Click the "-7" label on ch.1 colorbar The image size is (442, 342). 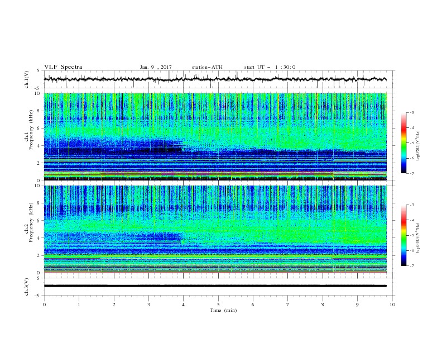(x=411, y=173)
